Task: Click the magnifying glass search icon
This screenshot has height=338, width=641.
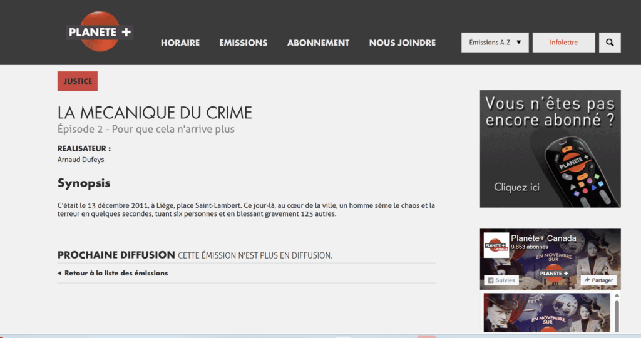Action: point(610,43)
